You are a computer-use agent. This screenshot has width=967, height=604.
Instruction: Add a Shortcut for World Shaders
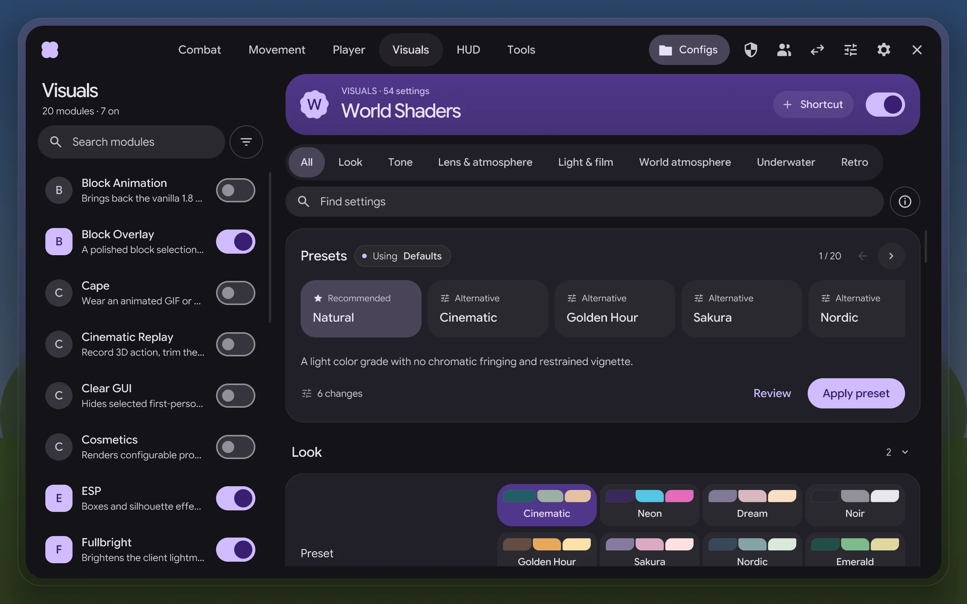[813, 105]
